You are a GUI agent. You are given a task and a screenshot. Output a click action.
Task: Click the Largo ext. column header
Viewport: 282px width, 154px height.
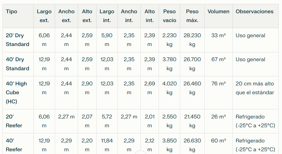[x=44, y=16]
